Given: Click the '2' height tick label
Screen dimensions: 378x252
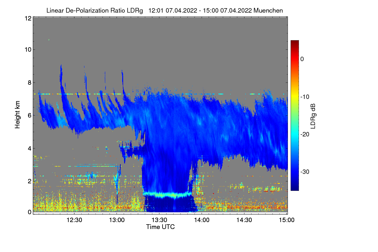Looking at the screenshot, I should point(29,181).
